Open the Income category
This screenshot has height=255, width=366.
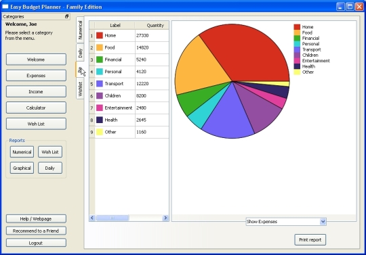coord(36,91)
